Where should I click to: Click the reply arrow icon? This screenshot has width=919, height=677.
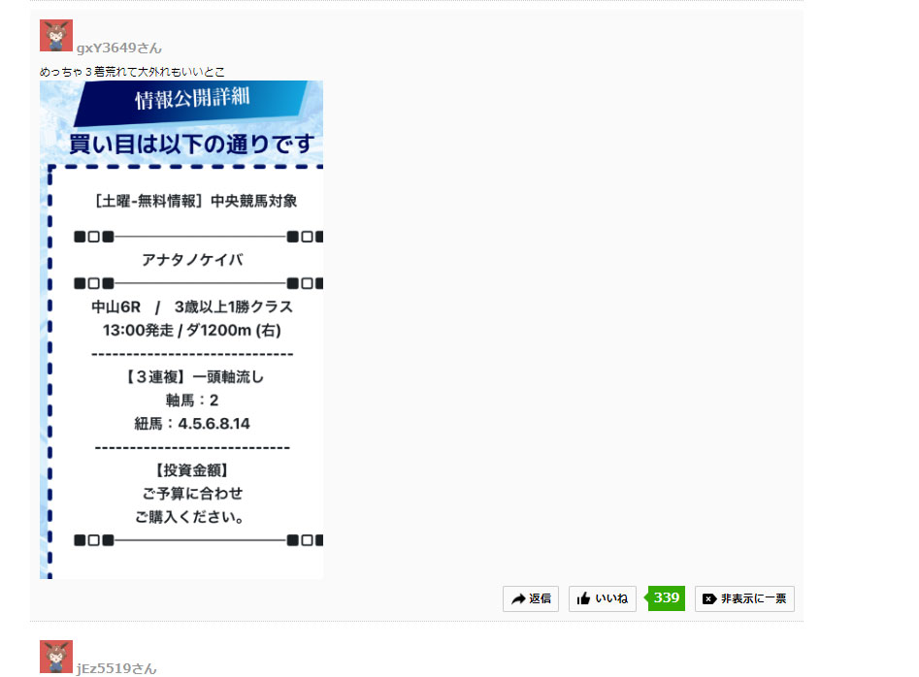(x=518, y=599)
